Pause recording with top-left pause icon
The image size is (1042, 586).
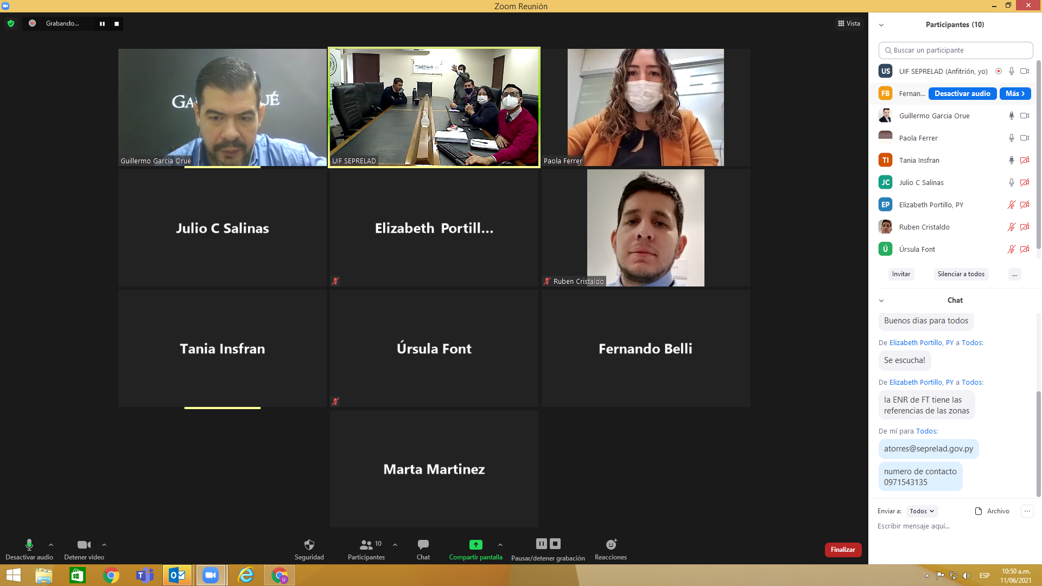point(102,24)
